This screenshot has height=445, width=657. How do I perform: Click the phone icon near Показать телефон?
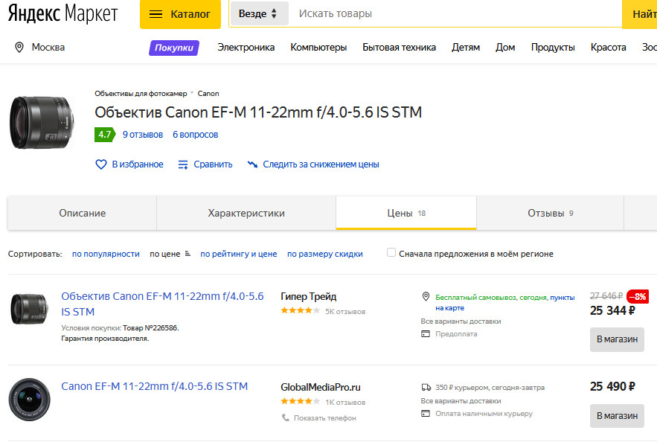pyautogui.click(x=285, y=417)
